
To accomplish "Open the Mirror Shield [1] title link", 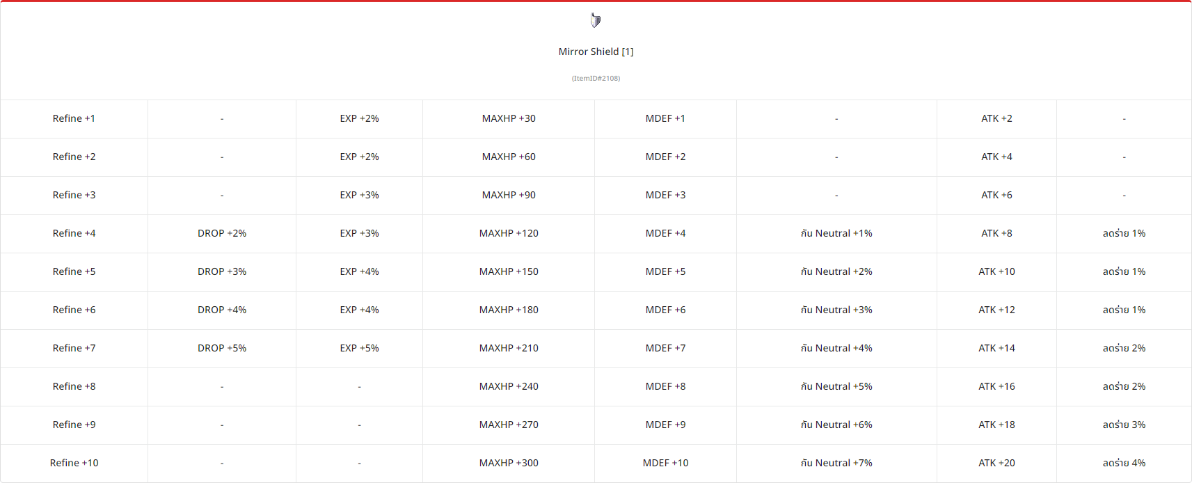I will pos(596,52).
